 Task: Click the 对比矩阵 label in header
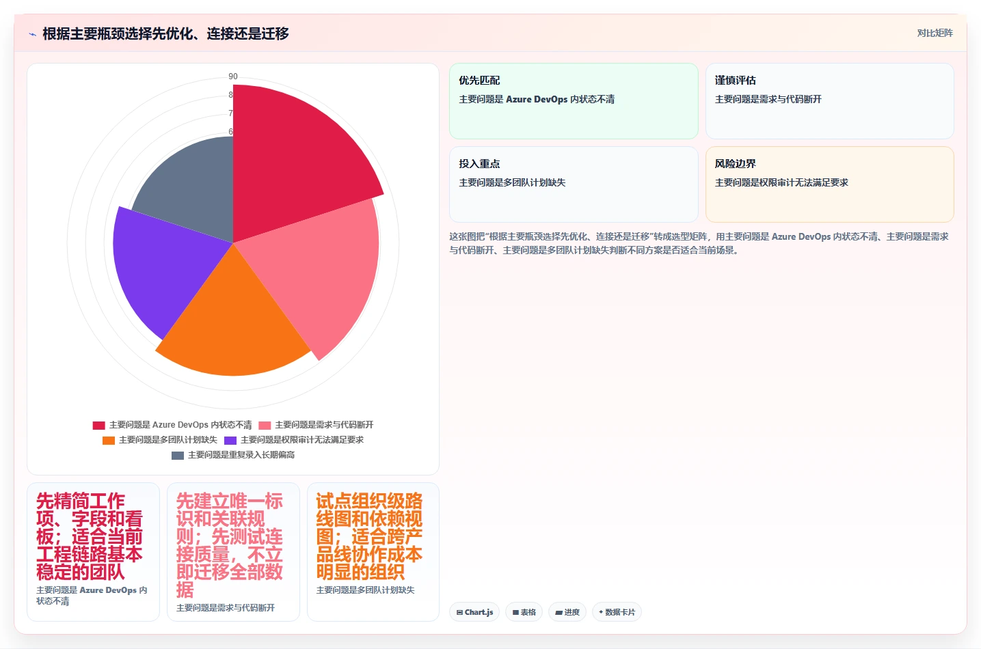click(x=935, y=33)
